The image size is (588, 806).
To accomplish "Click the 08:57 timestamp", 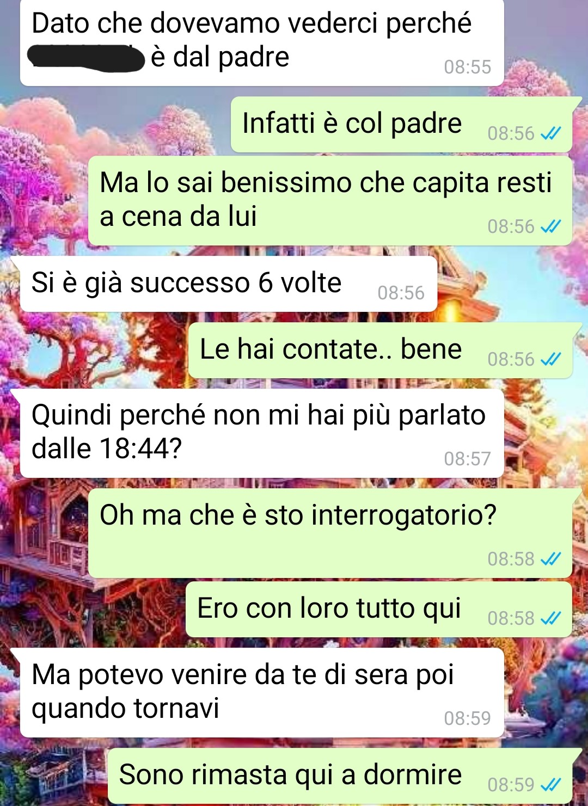I will click(467, 459).
